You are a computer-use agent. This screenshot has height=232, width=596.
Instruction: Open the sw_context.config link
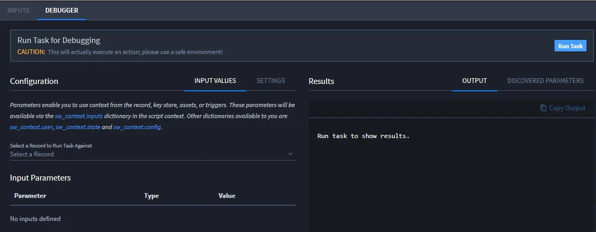coord(138,127)
